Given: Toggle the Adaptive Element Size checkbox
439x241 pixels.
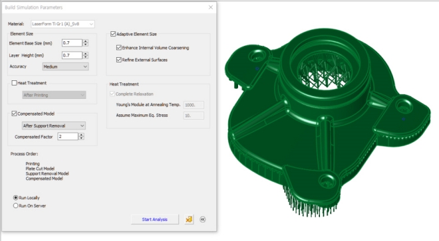Looking at the screenshot, I should pyautogui.click(x=113, y=34).
